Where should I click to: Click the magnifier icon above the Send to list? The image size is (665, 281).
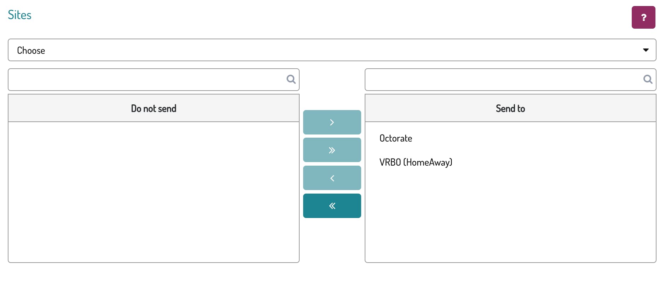click(647, 79)
